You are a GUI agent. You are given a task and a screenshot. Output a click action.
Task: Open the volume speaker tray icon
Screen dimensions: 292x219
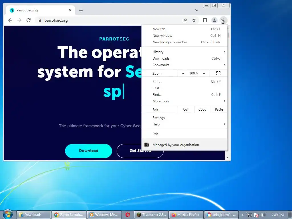263,215
